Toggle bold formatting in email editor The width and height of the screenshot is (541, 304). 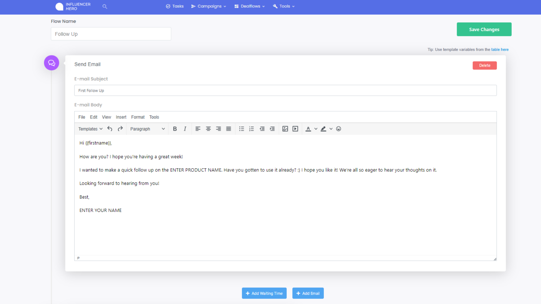(175, 129)
